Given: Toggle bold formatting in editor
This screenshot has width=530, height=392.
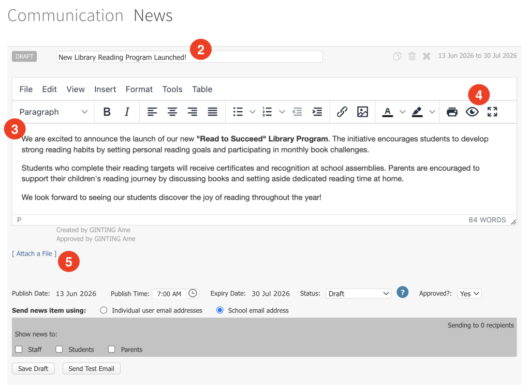Looking at the screenshot, I should (x=107, y=112).
